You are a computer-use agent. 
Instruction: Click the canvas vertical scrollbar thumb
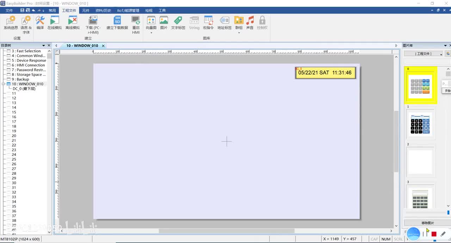[x=396, y=141]
